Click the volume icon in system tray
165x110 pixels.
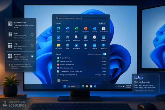point(121,86)
